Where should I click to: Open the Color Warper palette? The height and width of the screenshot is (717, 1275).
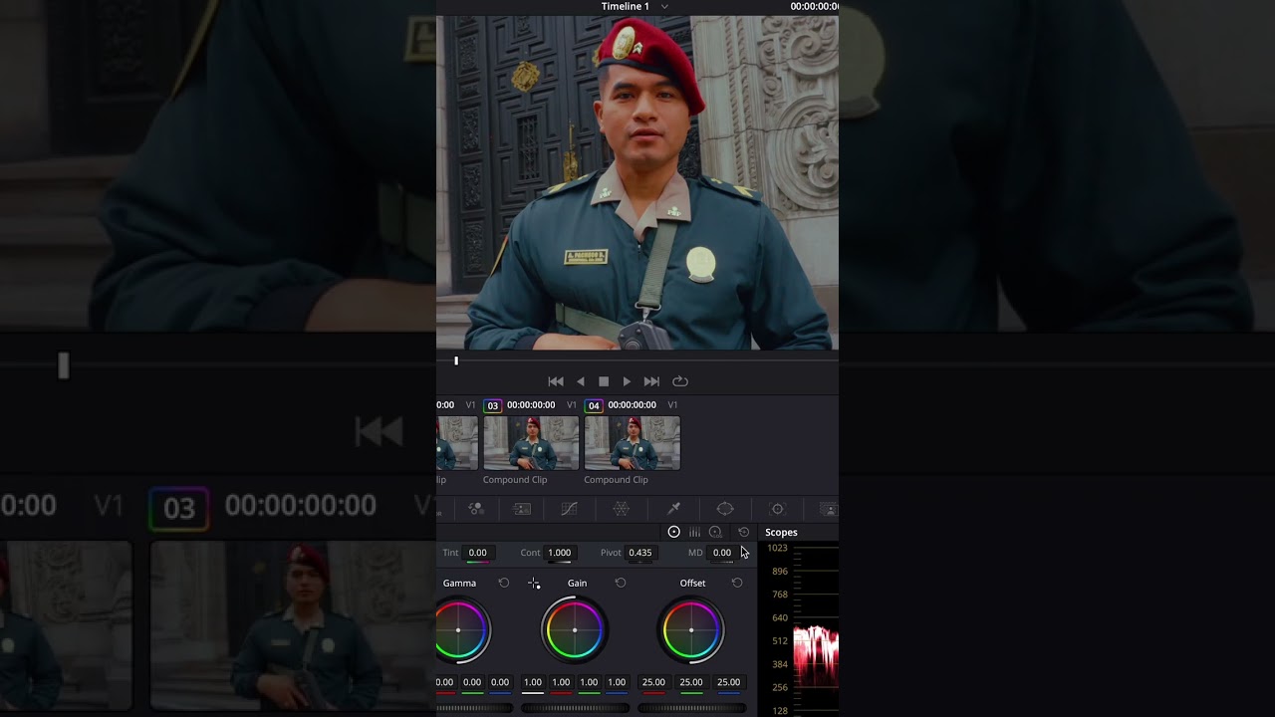click(621, 508)
